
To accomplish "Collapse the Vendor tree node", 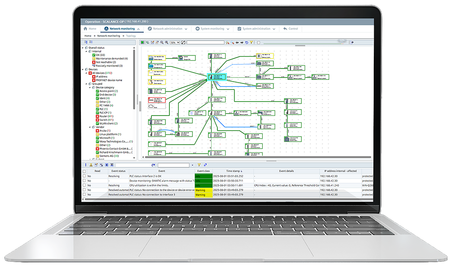I will pos(90,127).
